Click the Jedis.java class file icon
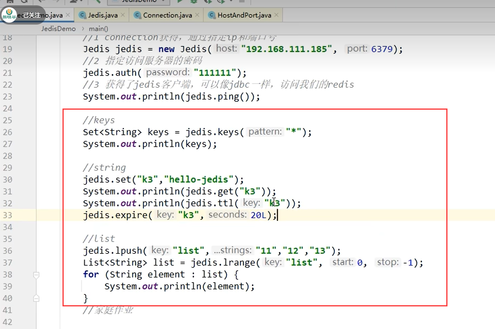495x329 pixels. (82, 15)
